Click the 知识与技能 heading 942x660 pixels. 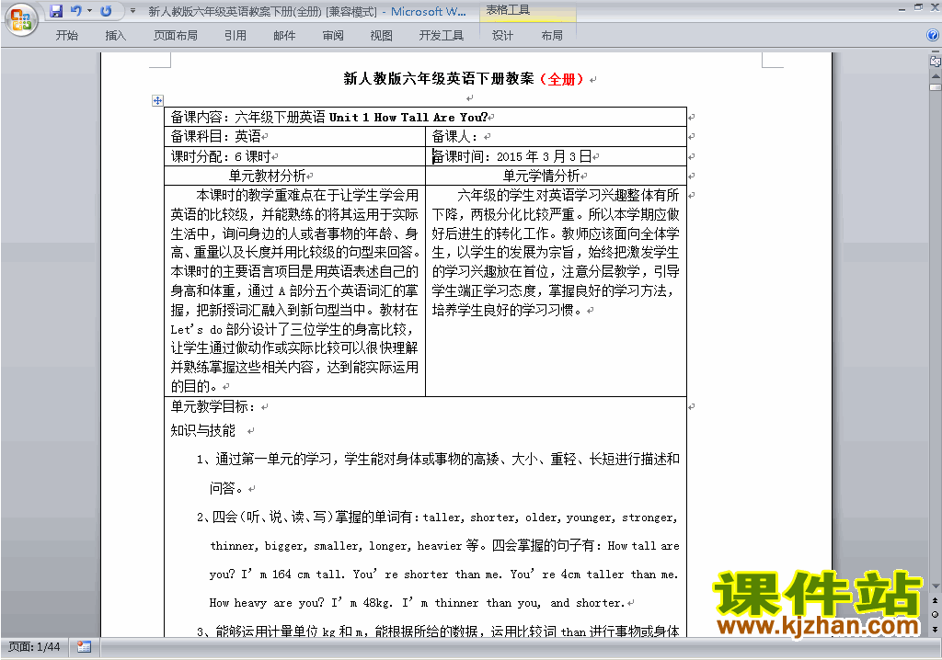pos(203,430)
